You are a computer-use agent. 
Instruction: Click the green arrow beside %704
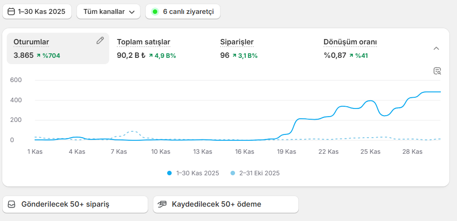click(x=38, y=56)
